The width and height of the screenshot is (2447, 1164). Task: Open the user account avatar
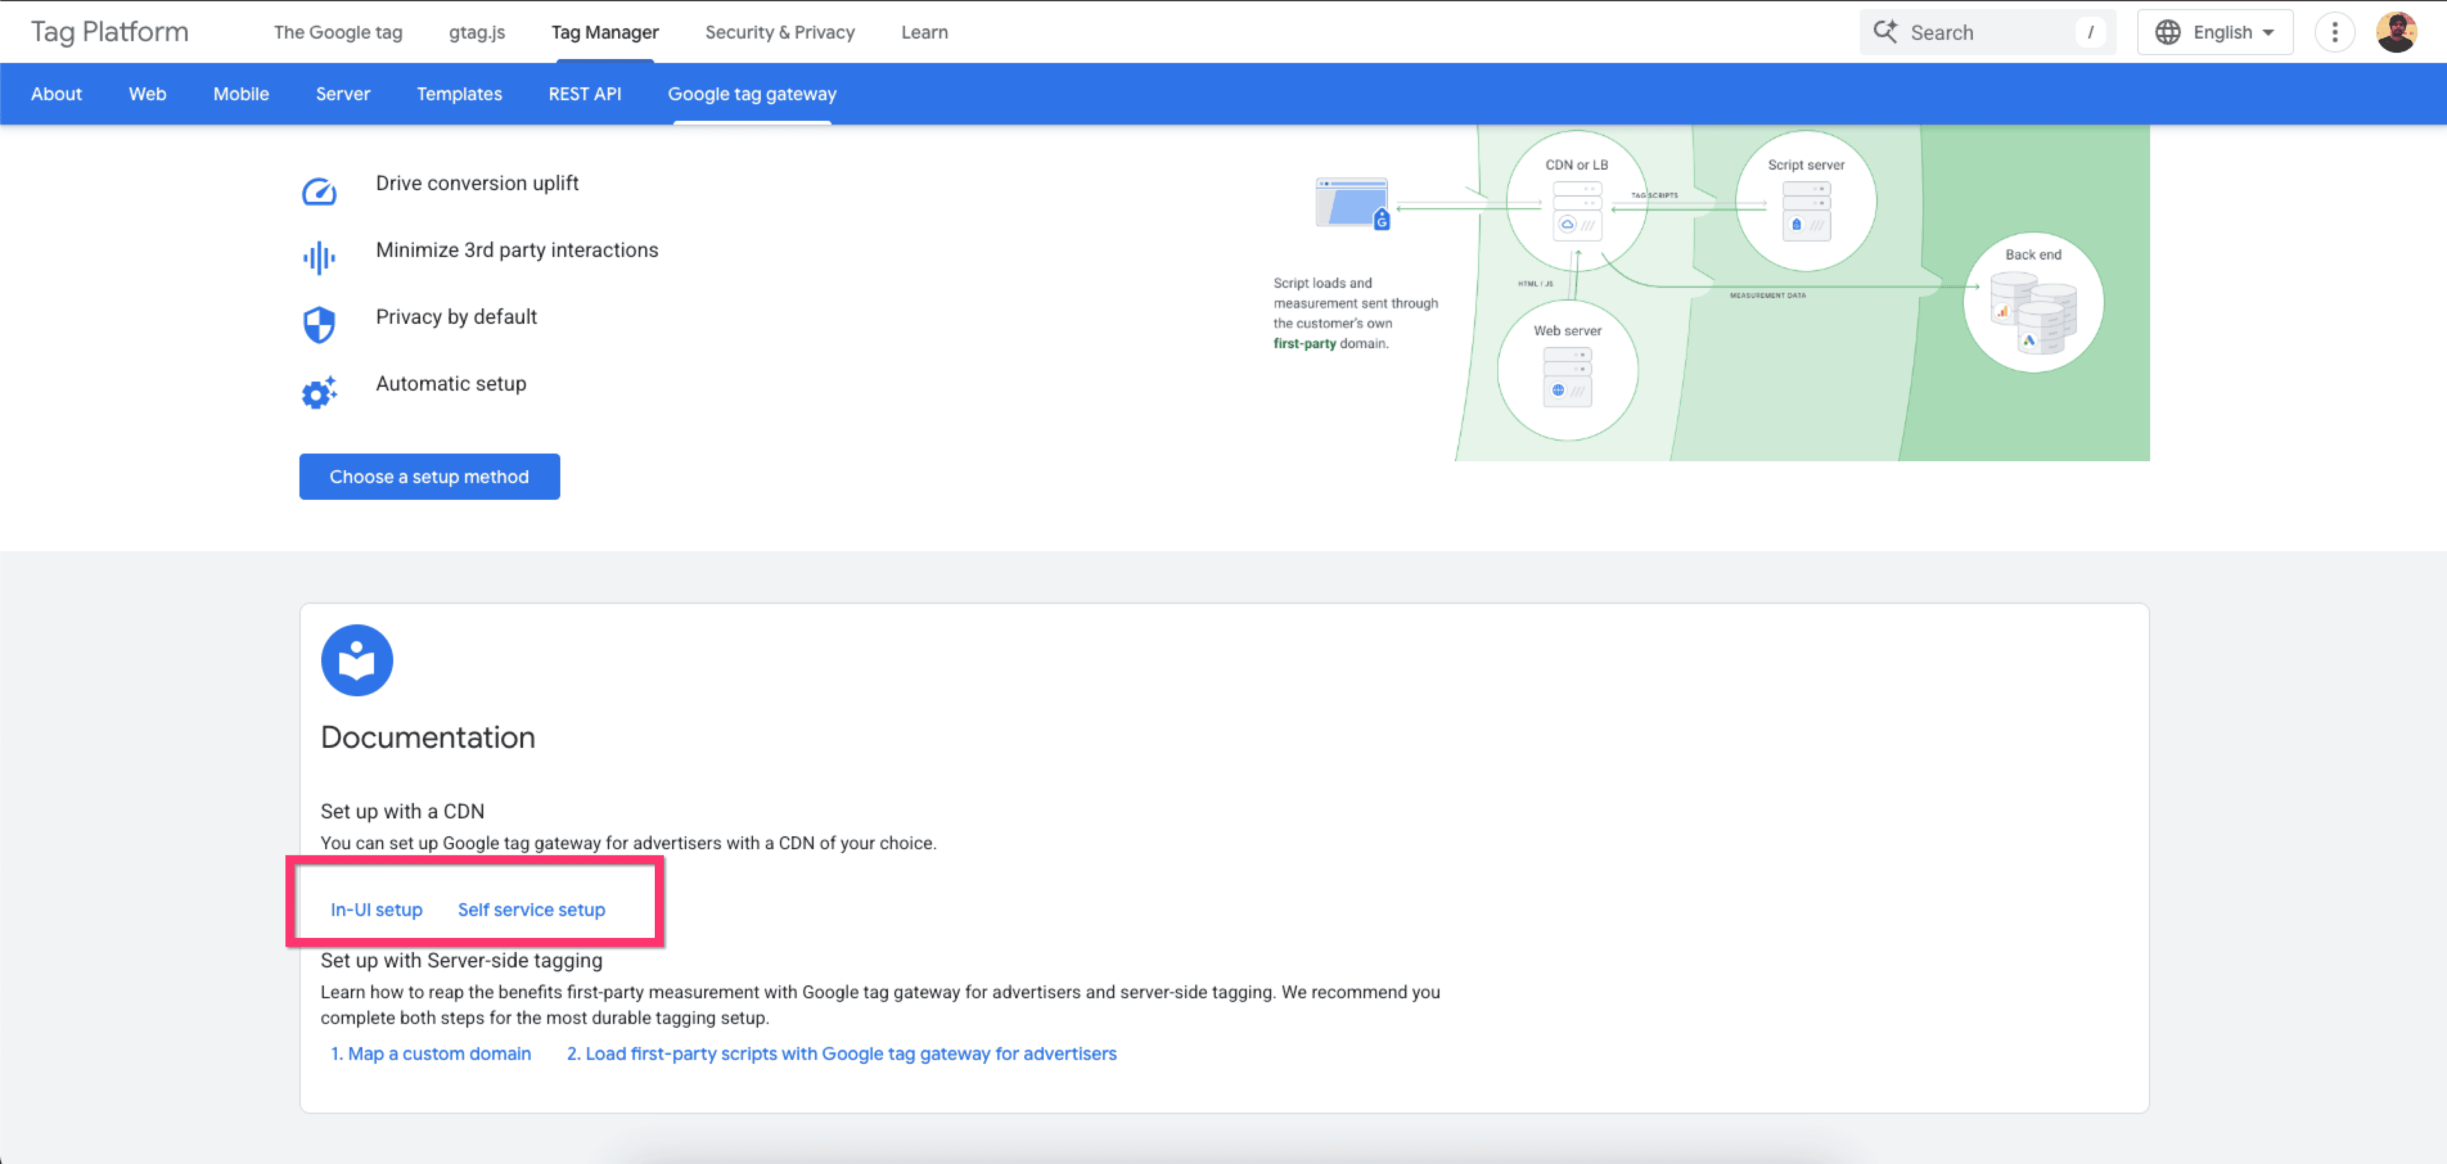2397,32
